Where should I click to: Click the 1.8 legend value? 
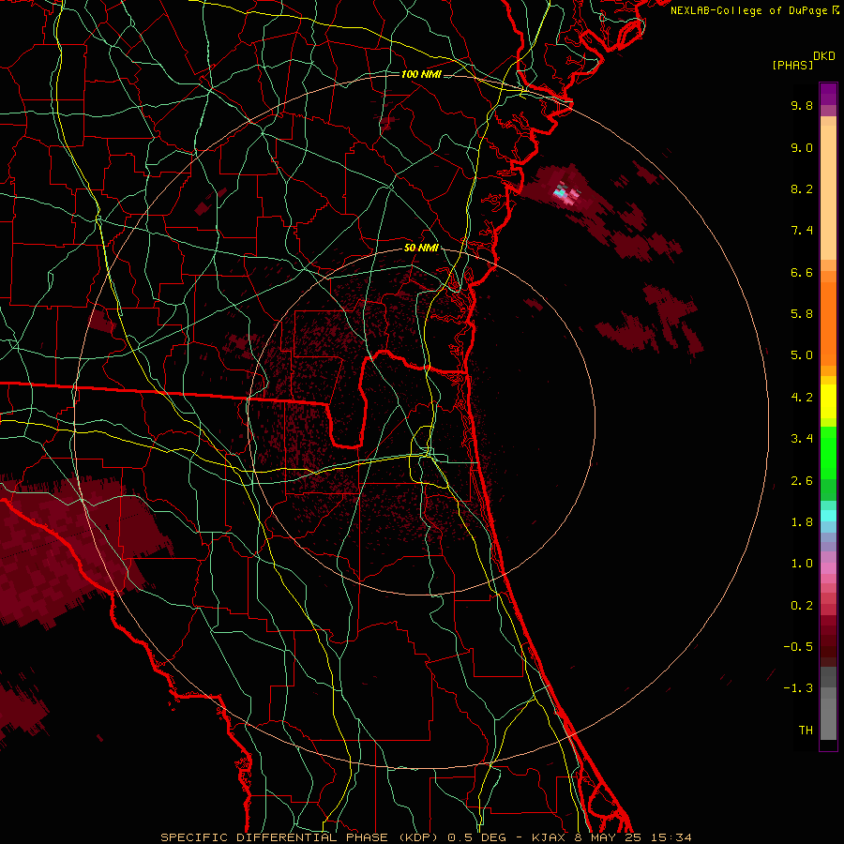[x=802, y=522]
